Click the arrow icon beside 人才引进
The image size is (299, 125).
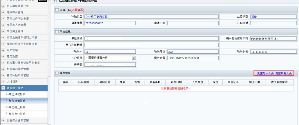3,82
